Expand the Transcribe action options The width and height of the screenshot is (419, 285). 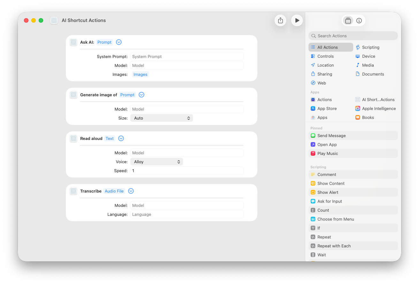pos(131,191)
